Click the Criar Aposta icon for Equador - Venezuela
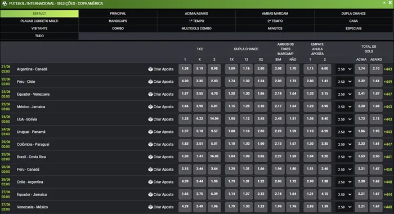The image size is (394, 214). pos(150,94)
